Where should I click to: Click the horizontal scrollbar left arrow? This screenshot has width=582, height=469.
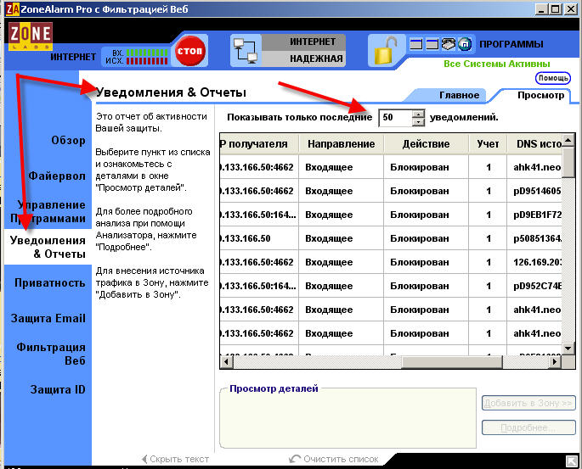click(226, 361)
